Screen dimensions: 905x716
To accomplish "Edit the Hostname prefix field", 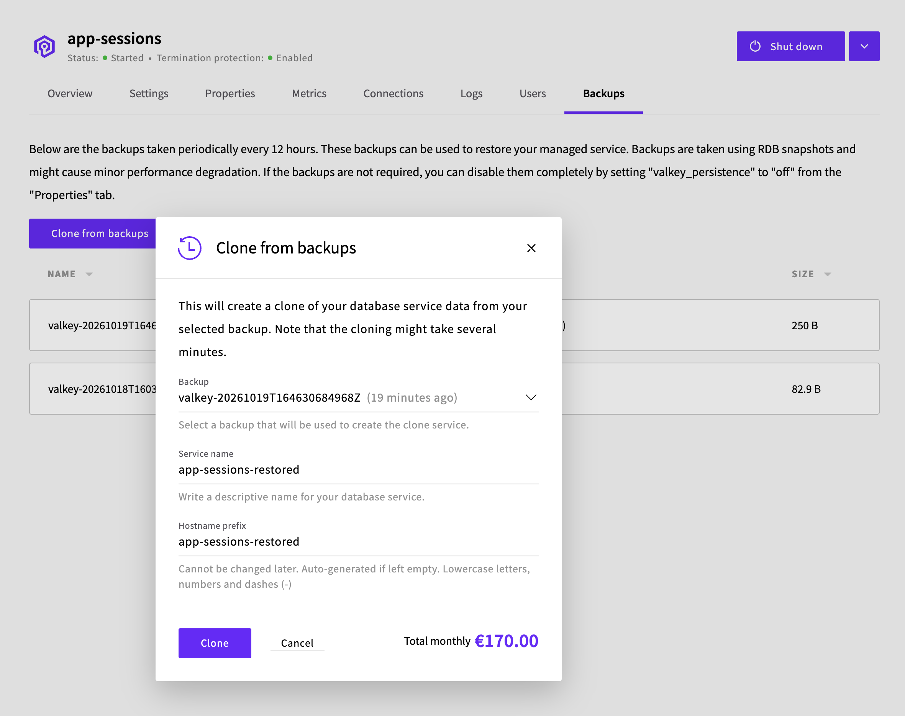I will click(358, 542).
